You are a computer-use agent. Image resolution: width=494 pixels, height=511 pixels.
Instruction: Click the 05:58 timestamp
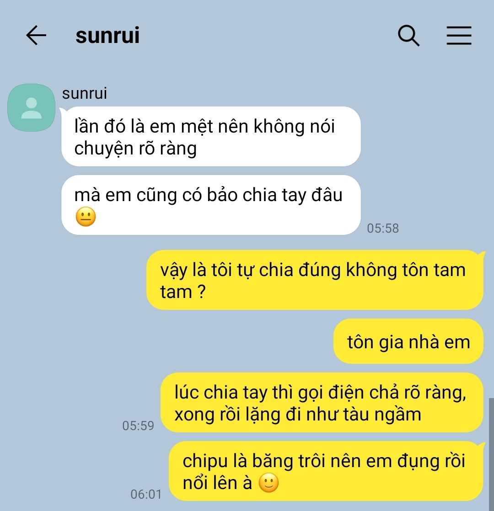click(383, 228)
